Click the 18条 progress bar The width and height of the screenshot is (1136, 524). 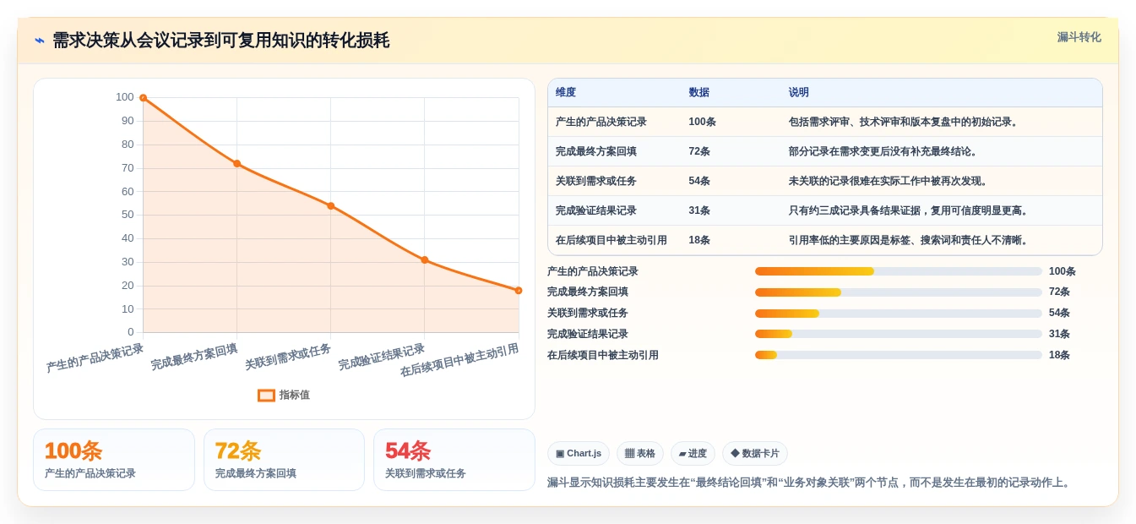click(899, 355)
